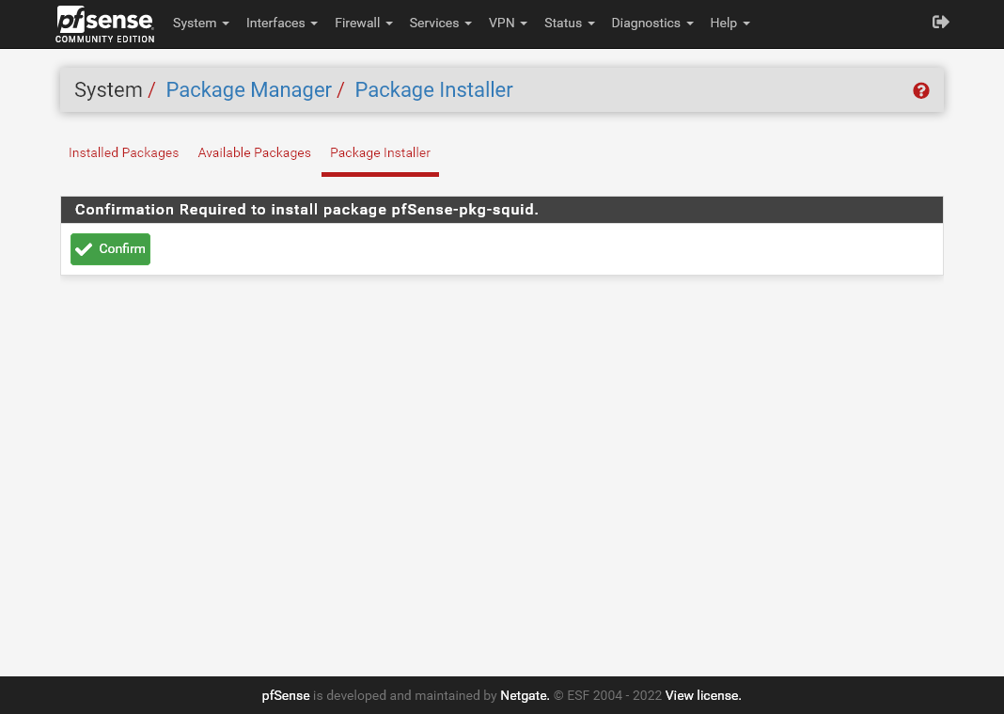
Task: Go to Package Manager in the breadcrumb
Action: coord(248,90)
